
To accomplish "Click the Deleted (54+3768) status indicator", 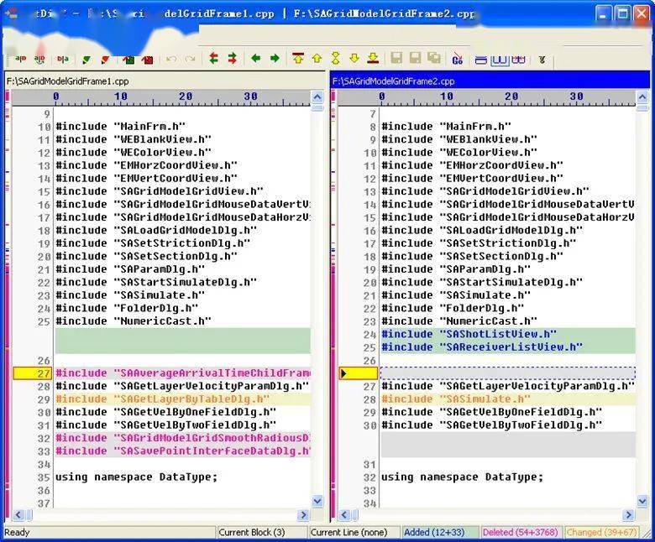I will point(520,533).
